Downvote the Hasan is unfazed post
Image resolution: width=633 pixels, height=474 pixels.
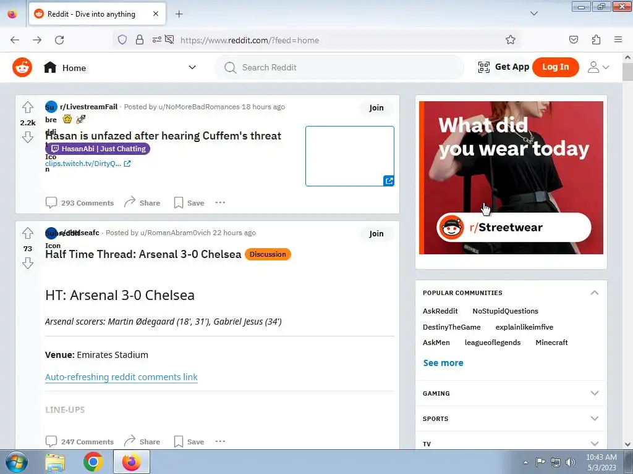tap(28, 137)
